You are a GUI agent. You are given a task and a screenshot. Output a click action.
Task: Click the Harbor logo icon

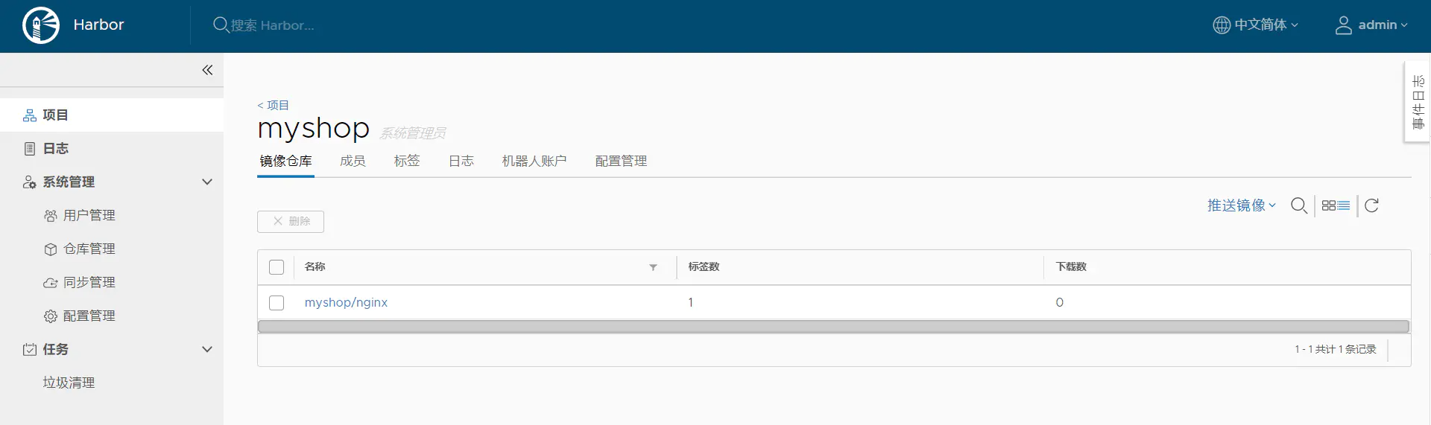(41, 25)
